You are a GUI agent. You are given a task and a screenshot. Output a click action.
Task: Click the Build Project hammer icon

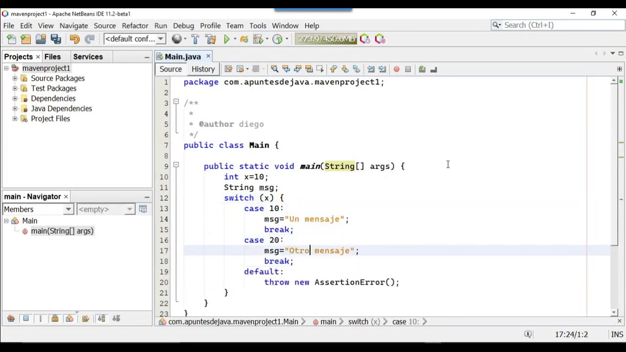point(195,39)
